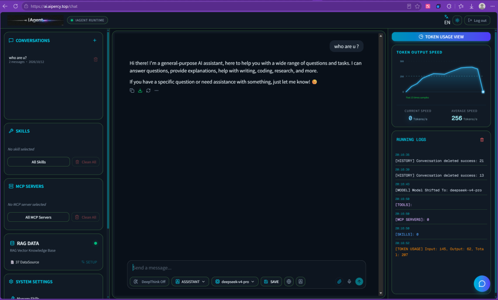Click the icon button right of globe

[x=301, y=282]
